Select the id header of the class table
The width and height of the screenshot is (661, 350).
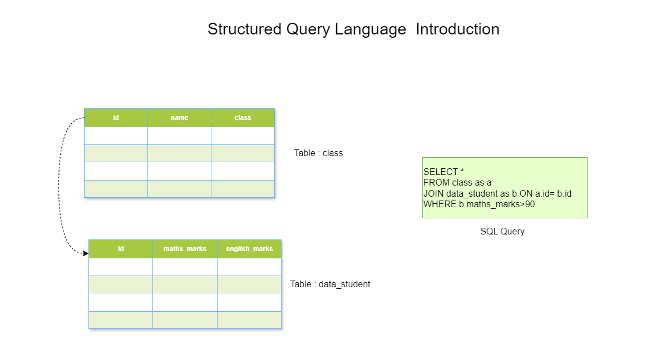tap(115, 117)
